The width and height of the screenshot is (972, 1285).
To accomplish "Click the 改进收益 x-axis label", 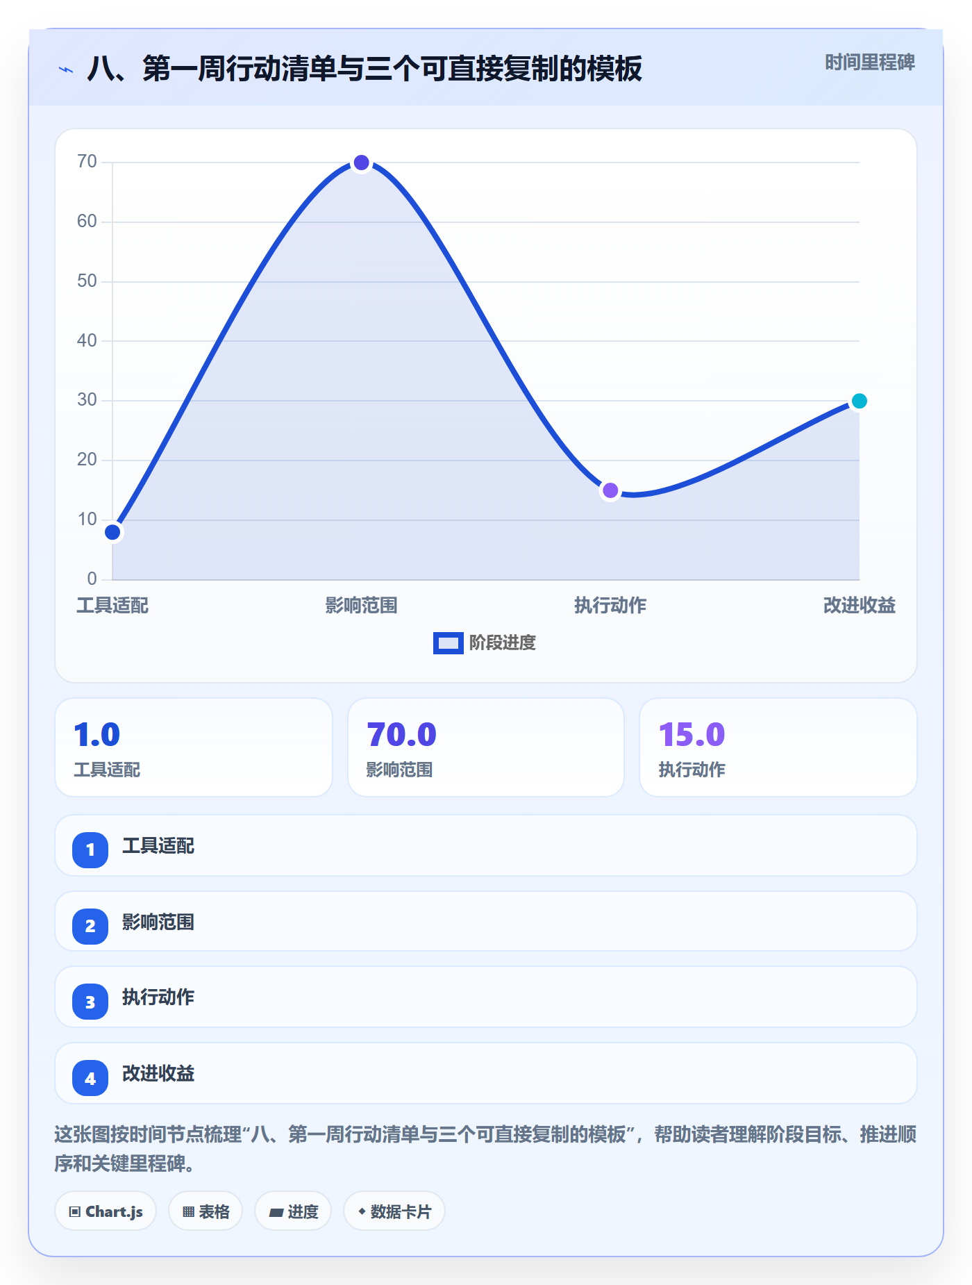I will click(x=859, y=606).
